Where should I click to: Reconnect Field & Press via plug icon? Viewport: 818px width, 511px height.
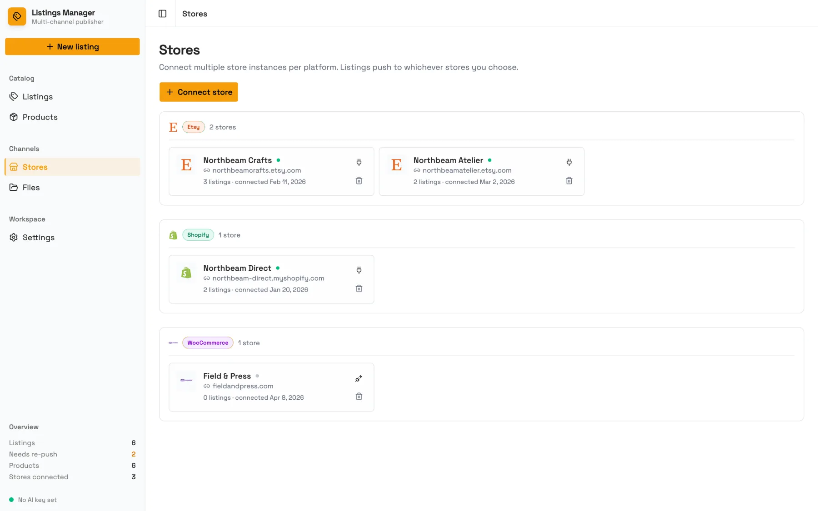359,378
